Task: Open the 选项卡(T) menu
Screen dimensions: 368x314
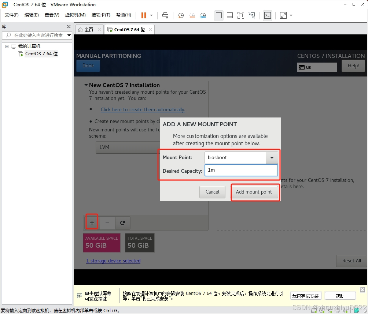Action: click(101, 15)
